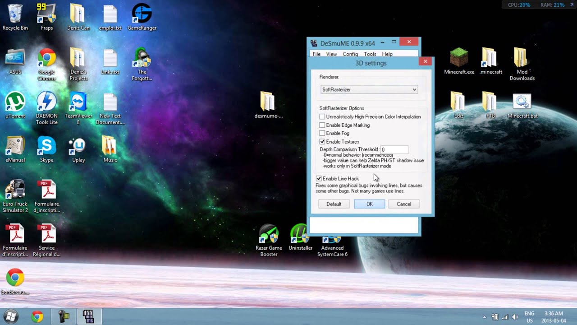Tick the Enable Edge Marking checkbox
Image resolution: width=577 pixels, height=325 pixels.
click(x=322, y=125)
